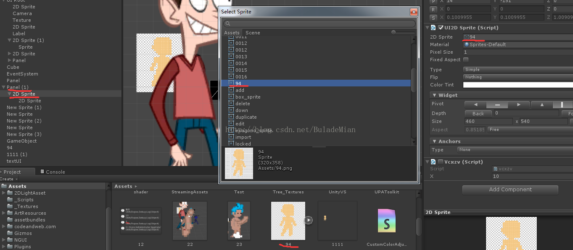This screenshot has height=250, width=573.
Task: Click the Depth value field
Action: (x=527, y=113)
